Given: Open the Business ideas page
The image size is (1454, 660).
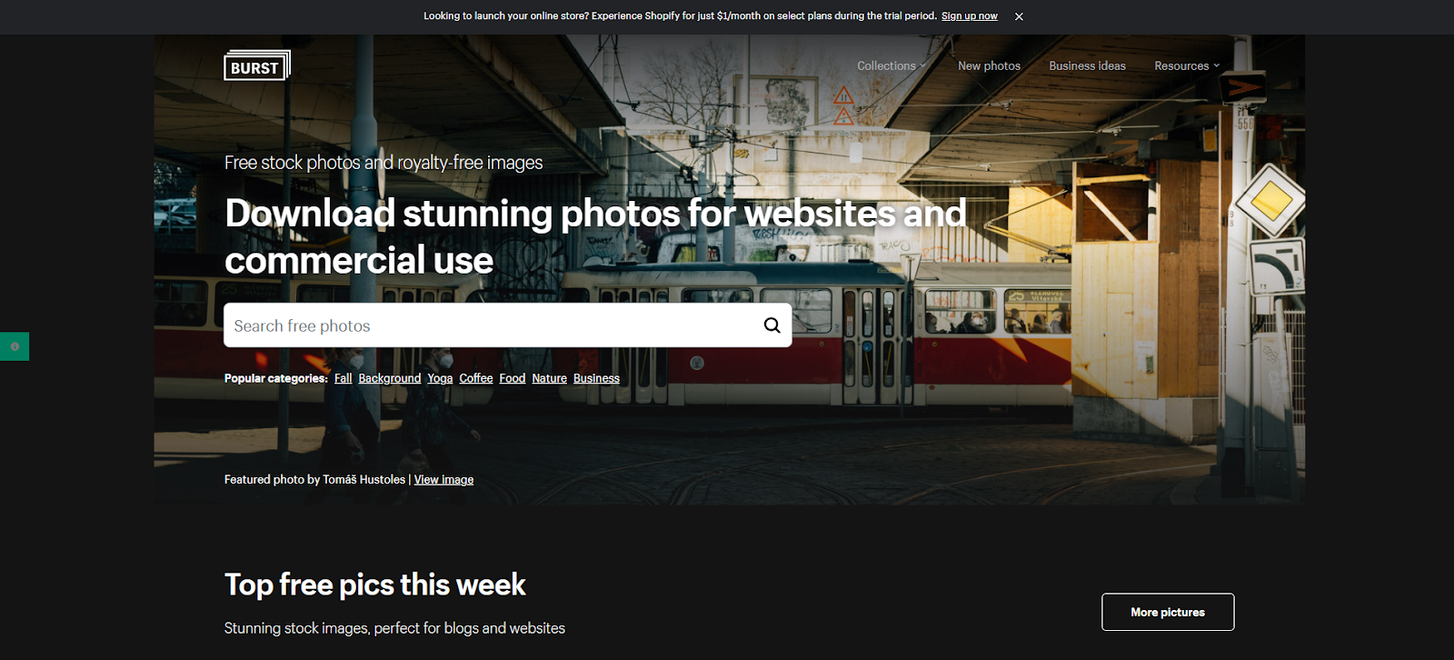Looking at the screenshot, I should [1087, 65].
